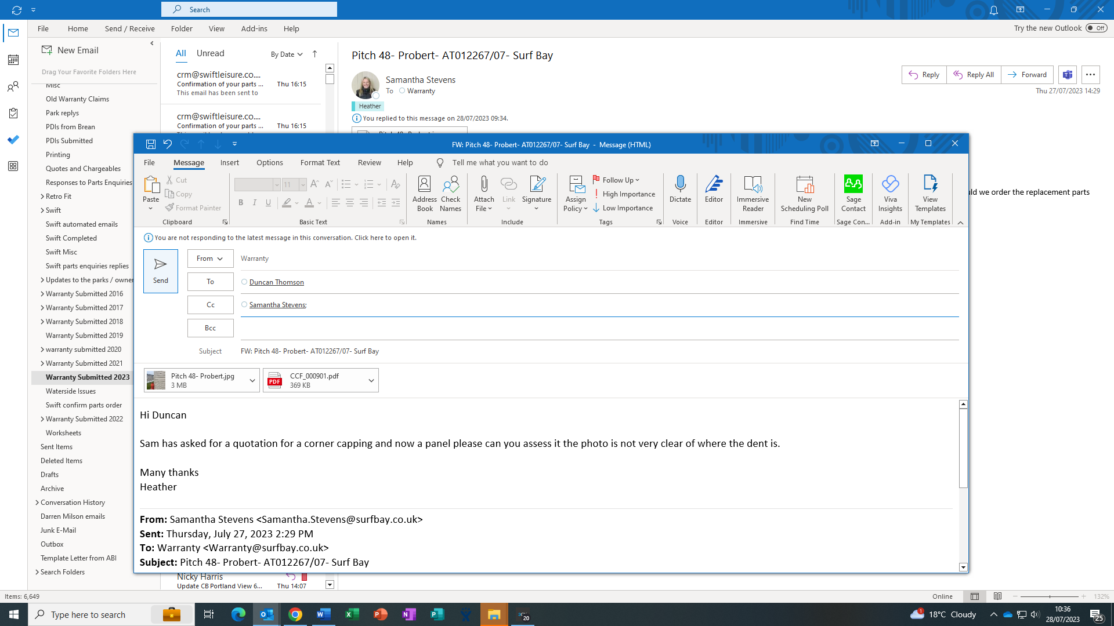This screenshot has height=626, width=1114.
Task: Toggle High Importance tag
Action: pyautogui.click(x=624, y=194)
